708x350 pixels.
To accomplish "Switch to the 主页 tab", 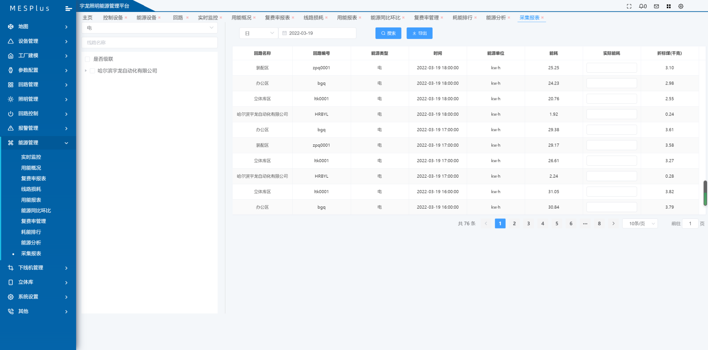I will click(x=88, y=18).
